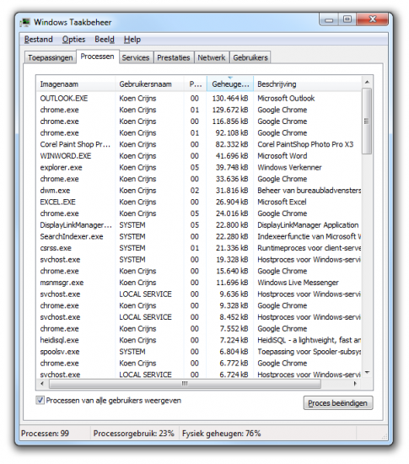Click the 92.108 kB memory value
This screenshot has width=409, height=464.
tap(232, 132)
